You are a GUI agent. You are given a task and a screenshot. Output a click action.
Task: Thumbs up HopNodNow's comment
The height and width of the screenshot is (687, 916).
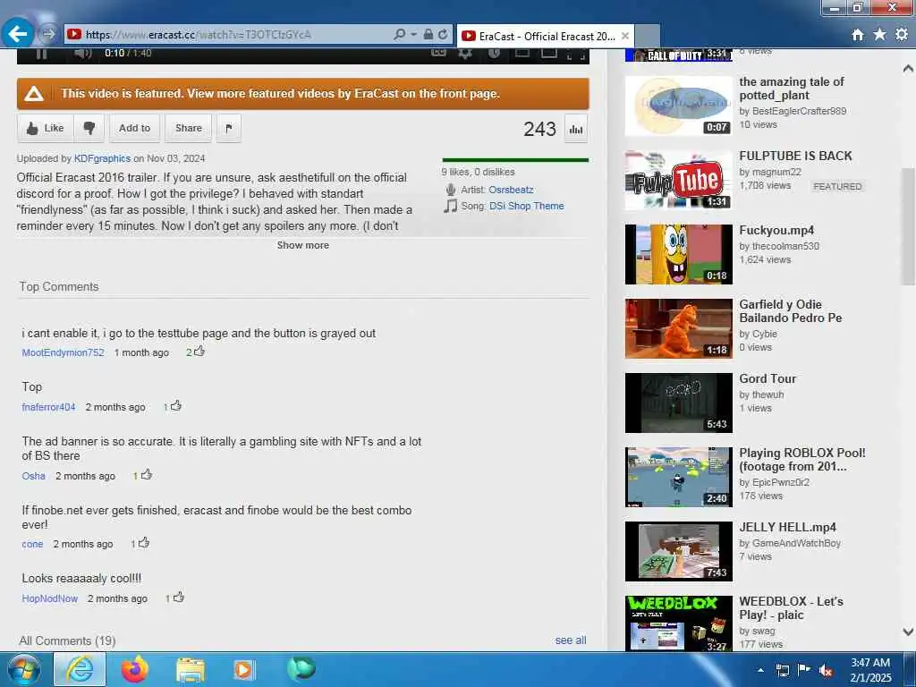[x=178, y=597]
